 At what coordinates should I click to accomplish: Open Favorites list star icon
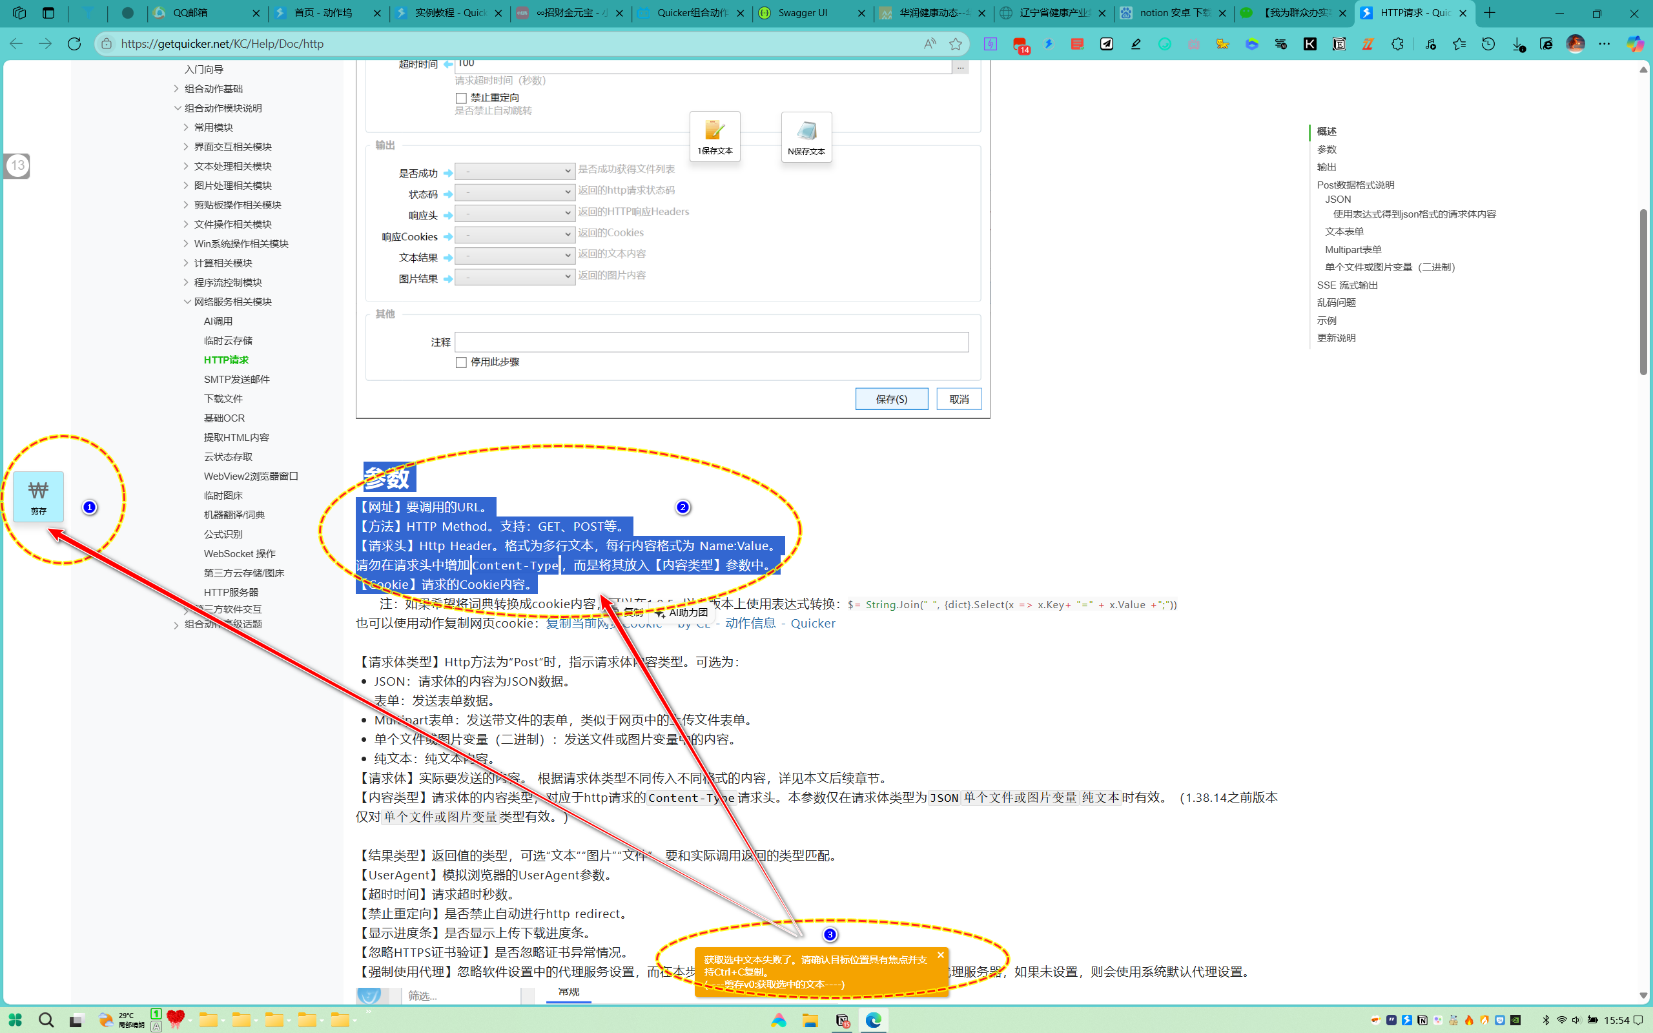click(x=1459, y=44)
